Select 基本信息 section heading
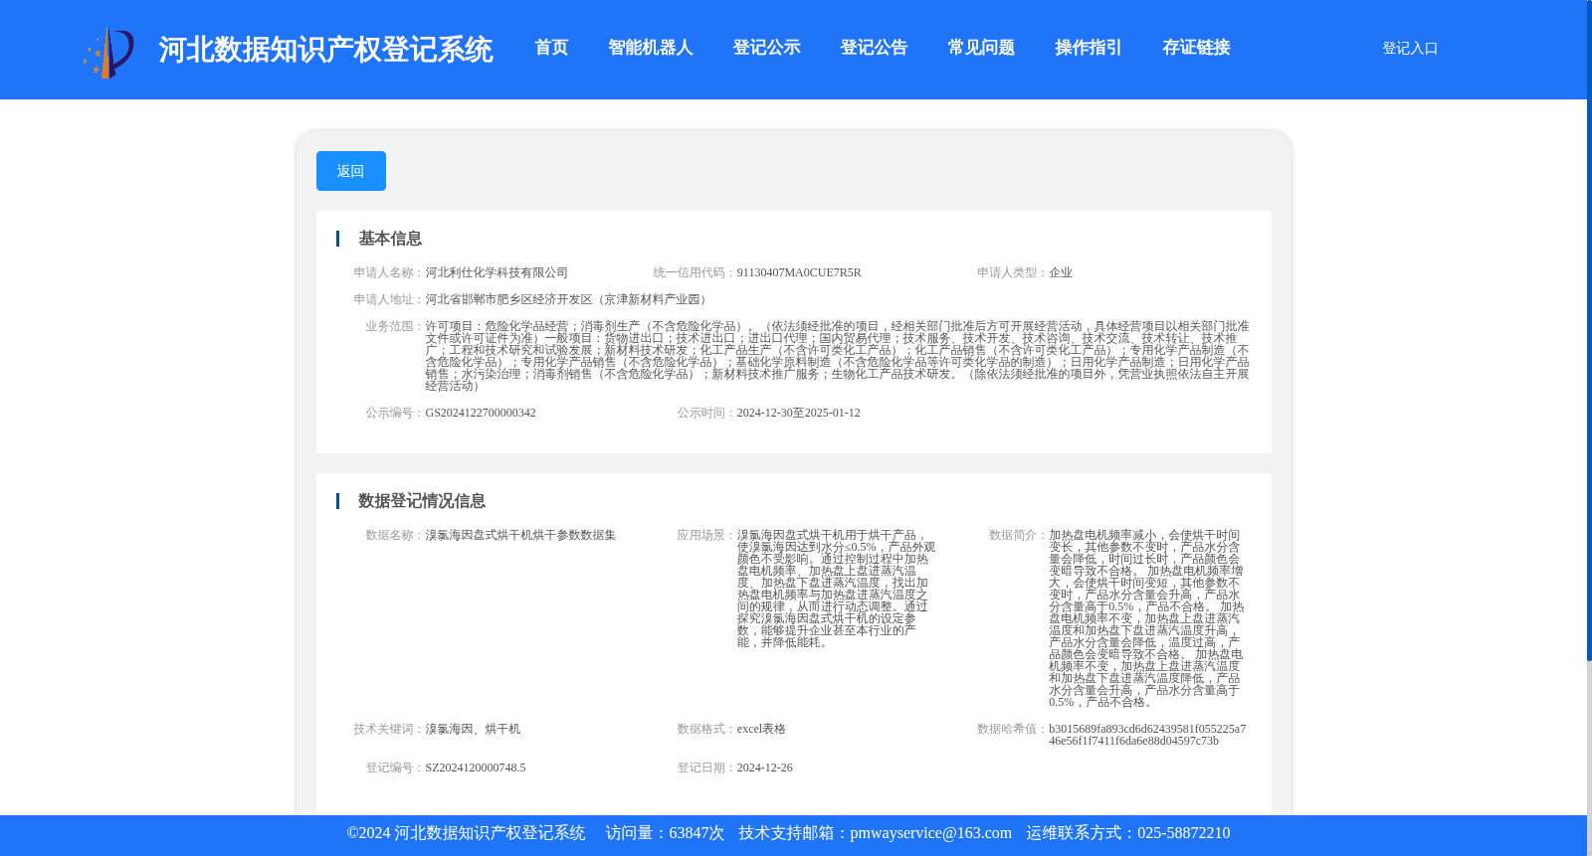 [390, 239]
